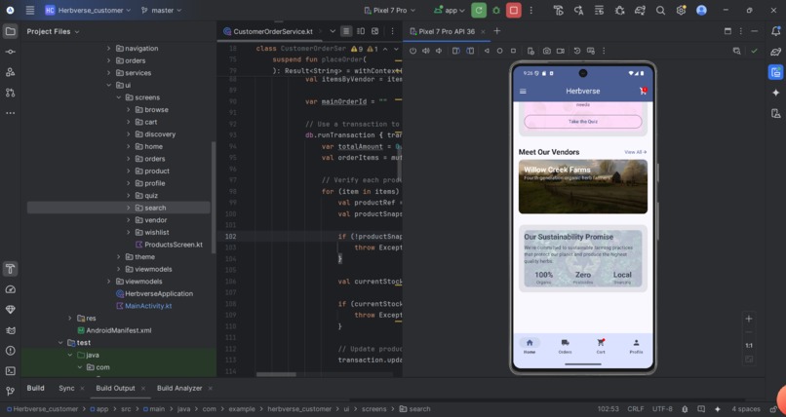The image size is (786, 417).
Task: Zoom in the emulator view
Action: pyautogui.click(x=748, y=319)
